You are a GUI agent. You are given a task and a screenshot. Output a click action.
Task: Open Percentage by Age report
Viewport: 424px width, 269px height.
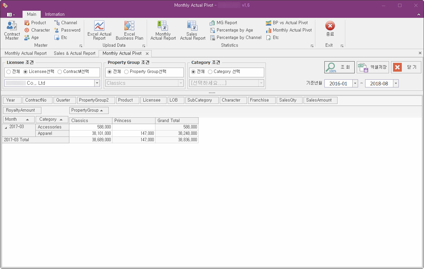(231, 30)
